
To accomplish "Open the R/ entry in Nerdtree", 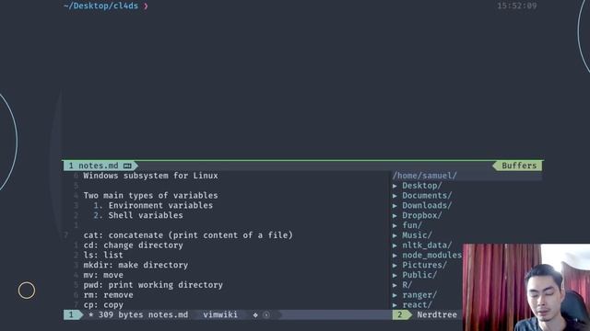I will point(407,285).
